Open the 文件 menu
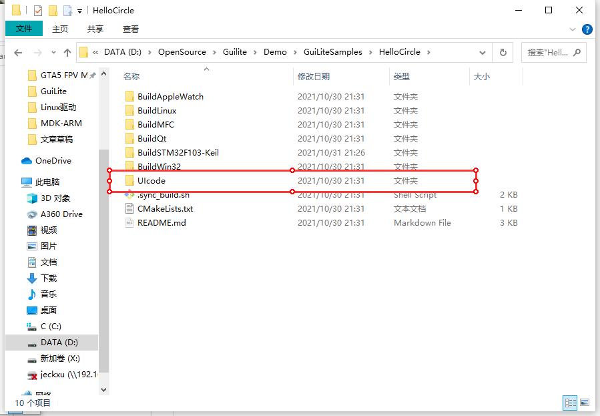 (x=24, y=29)
